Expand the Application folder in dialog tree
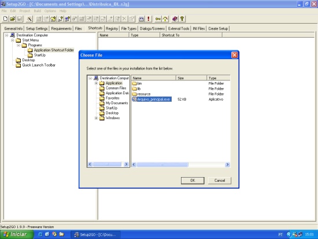 tap(96, 83)
